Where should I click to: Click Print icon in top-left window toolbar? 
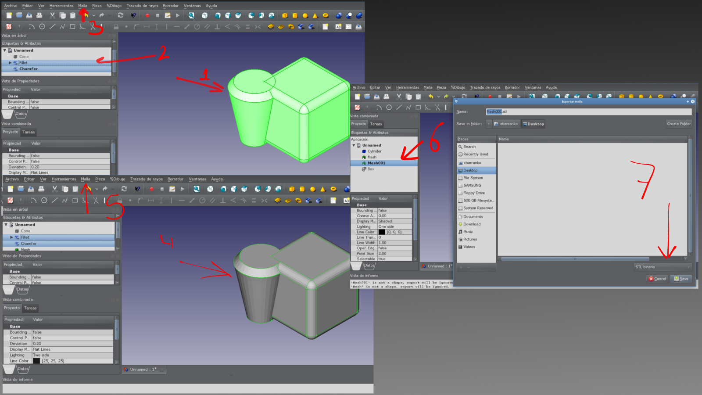39,15
